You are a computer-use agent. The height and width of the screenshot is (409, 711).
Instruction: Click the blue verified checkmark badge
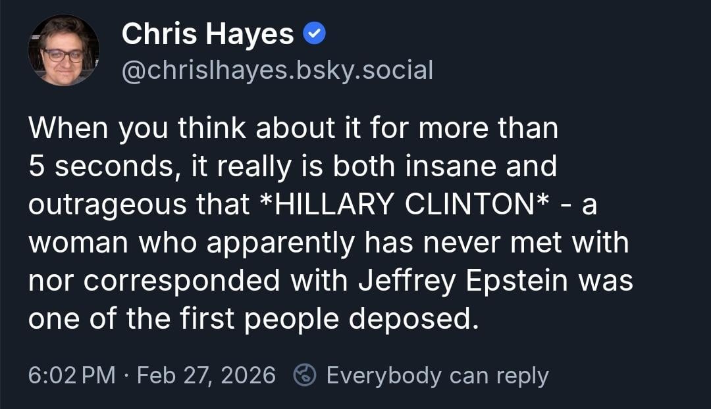coord(315,34)
